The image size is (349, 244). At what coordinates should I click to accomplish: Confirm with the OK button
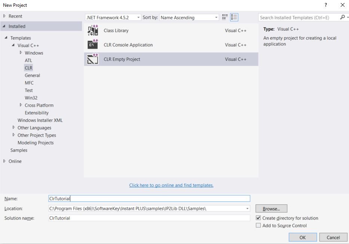(x=303, y=237)
